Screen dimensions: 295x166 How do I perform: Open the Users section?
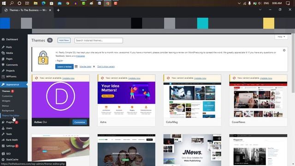click(9, 128)
